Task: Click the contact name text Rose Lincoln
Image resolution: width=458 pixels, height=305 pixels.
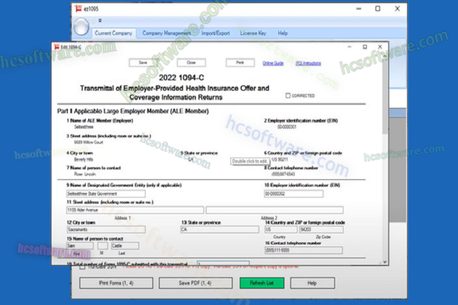Action: point(85,174)
